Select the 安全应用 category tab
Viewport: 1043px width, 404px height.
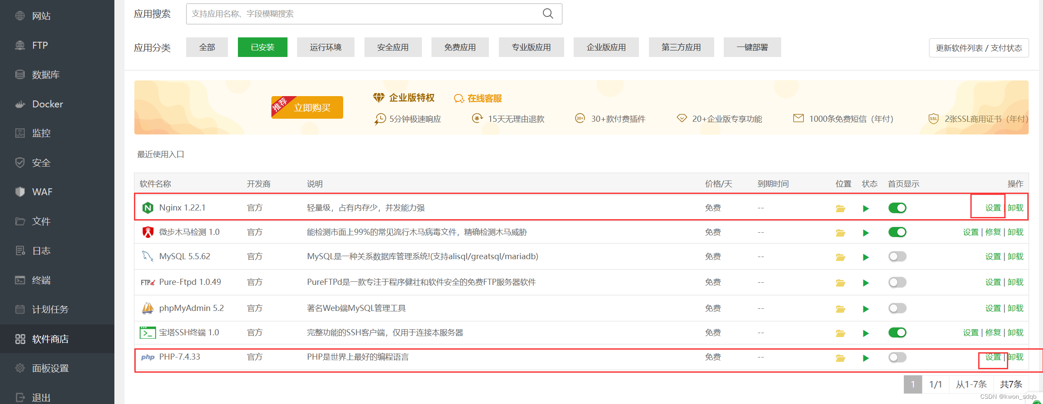tap(393, 47)
